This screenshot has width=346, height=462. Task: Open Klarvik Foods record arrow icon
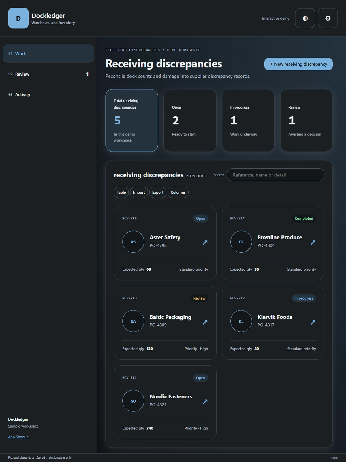pos(313,322)
